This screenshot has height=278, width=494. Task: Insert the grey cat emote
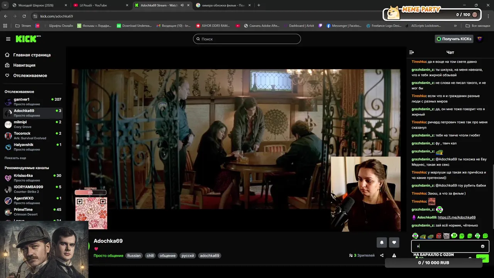(446, 236)
